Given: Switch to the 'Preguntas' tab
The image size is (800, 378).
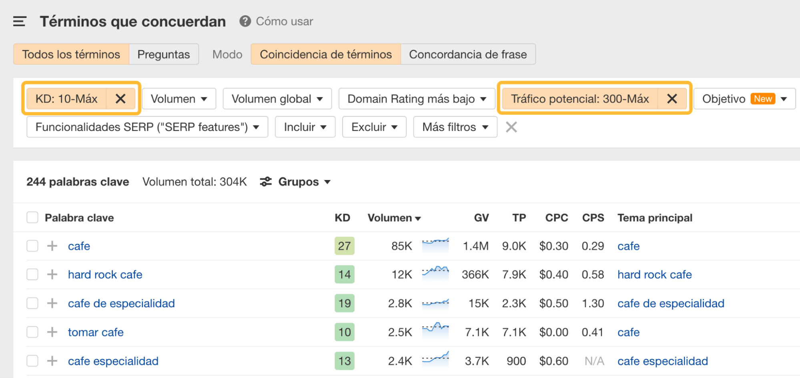Looking at the screenshot, I should (x=163, y=54).
